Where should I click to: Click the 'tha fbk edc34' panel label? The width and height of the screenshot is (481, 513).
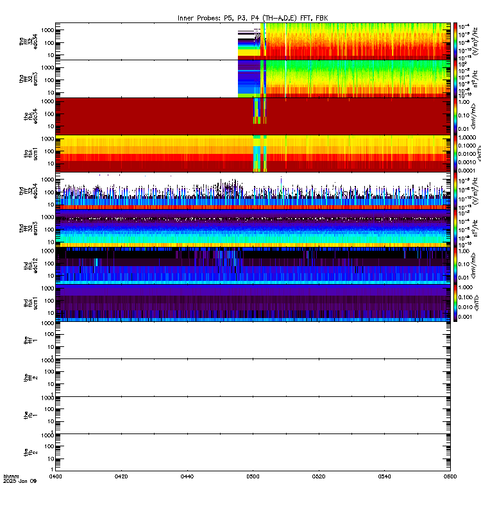click(x=31, y=117)
